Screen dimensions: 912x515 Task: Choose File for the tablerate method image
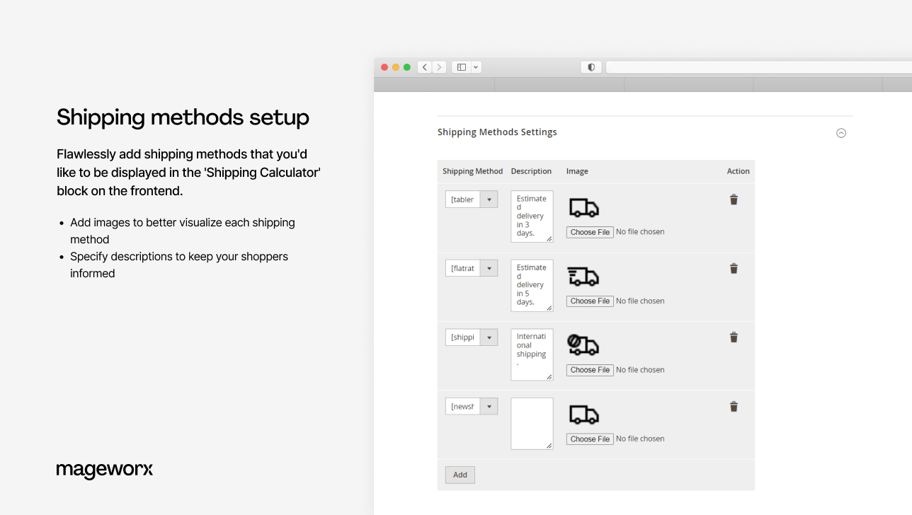589,231
